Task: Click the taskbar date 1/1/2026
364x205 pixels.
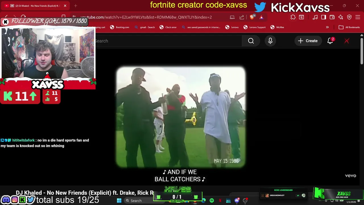Action: point(351,202)
